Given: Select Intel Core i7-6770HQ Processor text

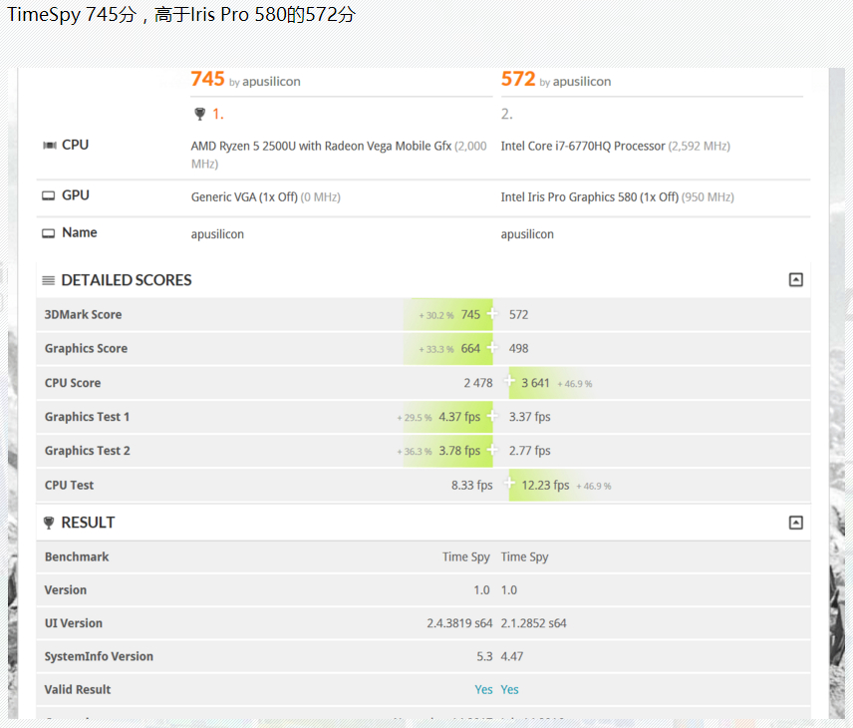Looking at the screenshot, I should pyautogui.click(x=583, y=146).
